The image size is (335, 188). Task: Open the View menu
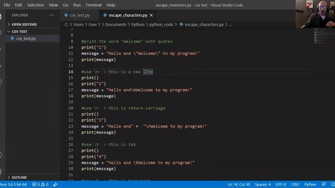pos(53,5)
